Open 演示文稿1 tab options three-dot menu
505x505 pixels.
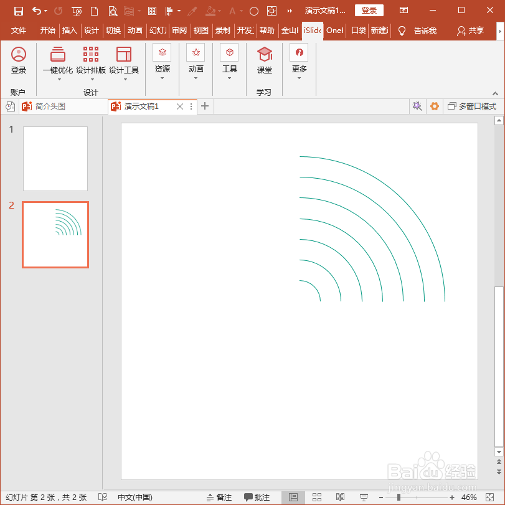[x=191, y=106]
